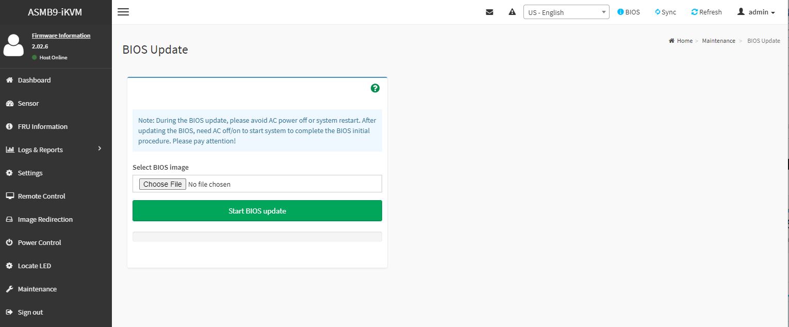This screenshot has height=327, width=789.
Task: Click the warning alert triangle icon
Action: (x=512, y=12)
